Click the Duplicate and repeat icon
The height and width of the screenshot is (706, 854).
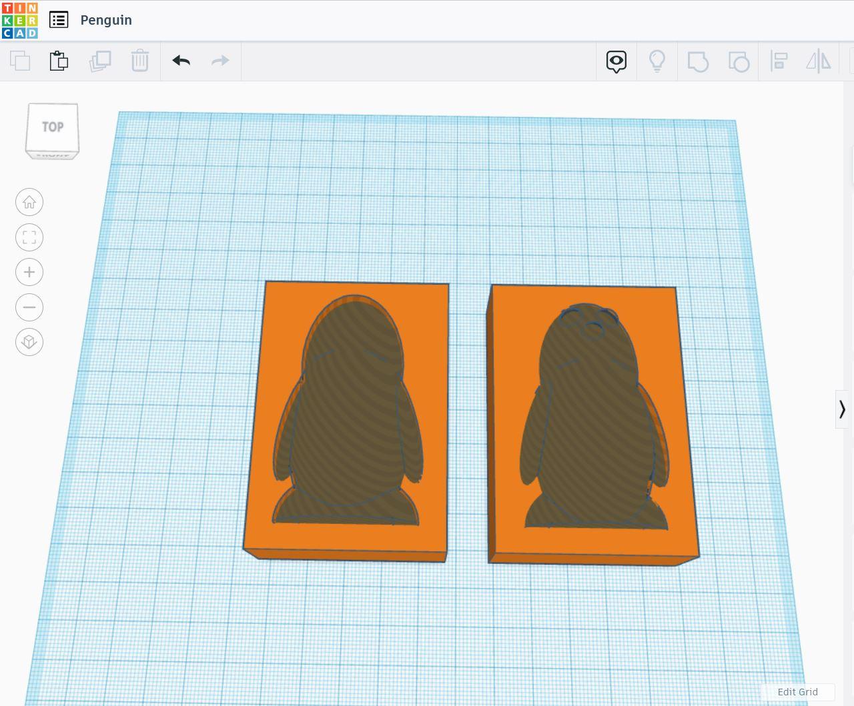pyautogui.click(x=100, y=61)
